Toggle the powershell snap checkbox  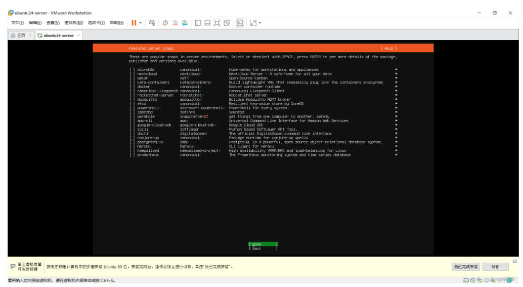click(x=132, y=108)
